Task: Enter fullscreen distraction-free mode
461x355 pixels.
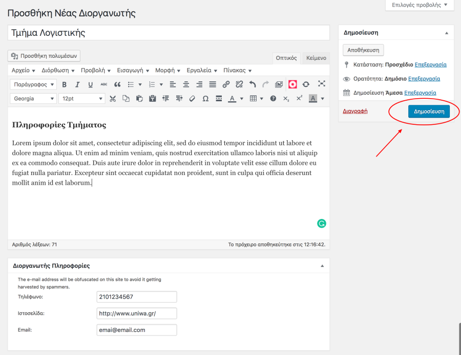Action: tap(322, 84)
